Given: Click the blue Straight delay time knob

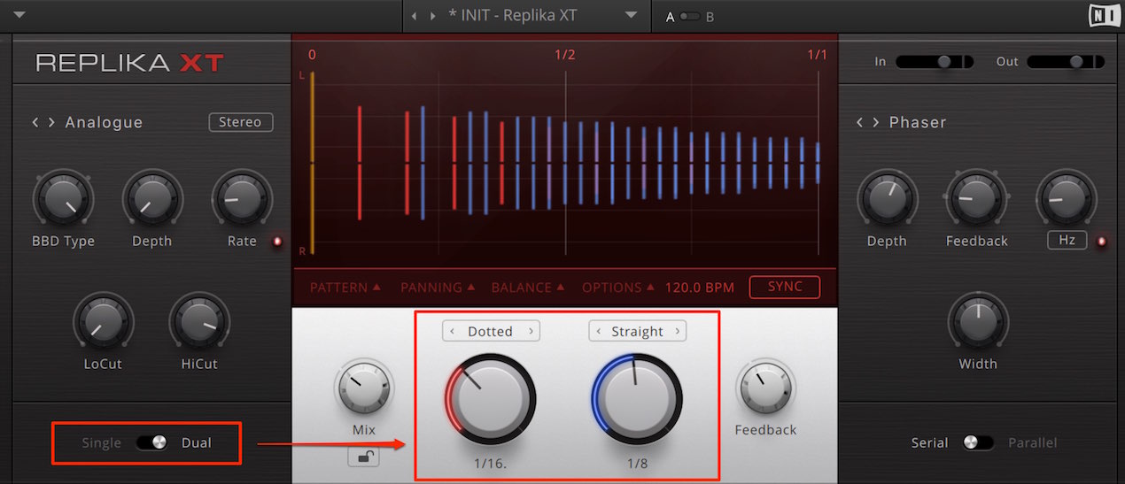Looking at the screenshot, I should click(x=637, y=398).
